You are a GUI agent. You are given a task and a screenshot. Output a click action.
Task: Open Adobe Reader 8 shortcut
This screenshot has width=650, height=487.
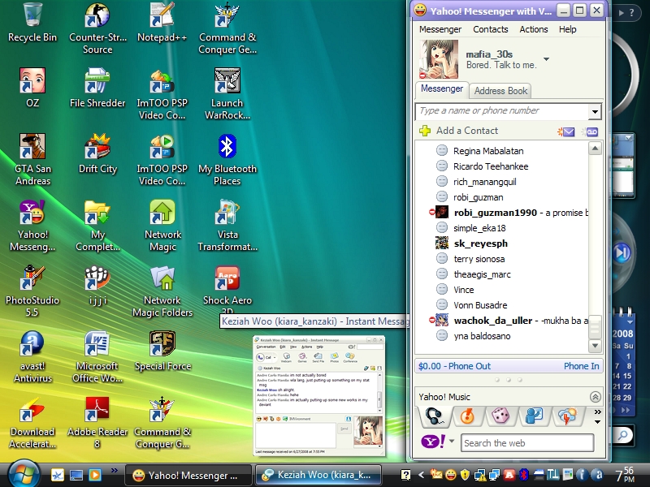pos(97,410)
